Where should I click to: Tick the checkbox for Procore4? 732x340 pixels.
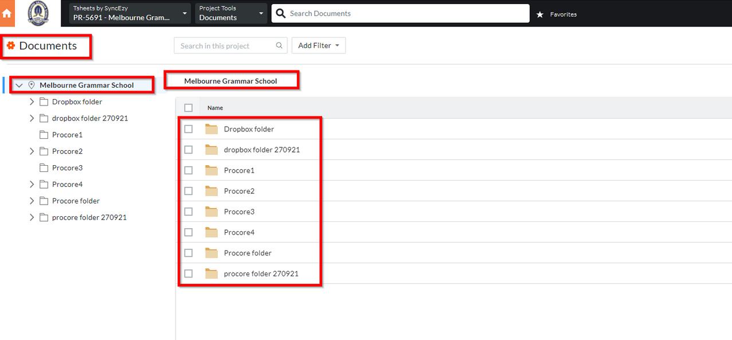(x=189, y=232)
